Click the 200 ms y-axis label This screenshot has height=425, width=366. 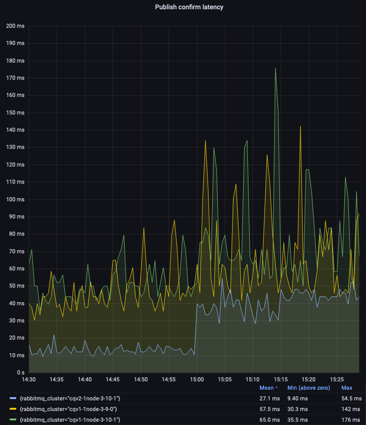pyautogui.click(x=15, y=26)
